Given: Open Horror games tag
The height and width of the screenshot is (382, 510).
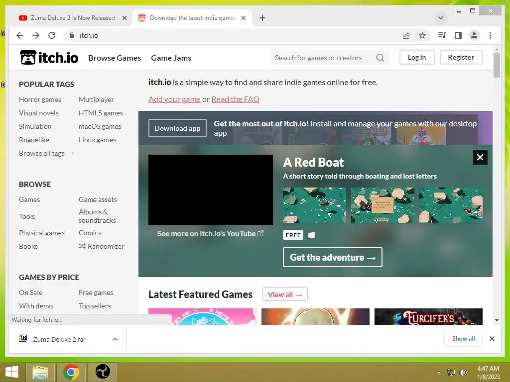Looking at the screenshot, I should 40,99.
